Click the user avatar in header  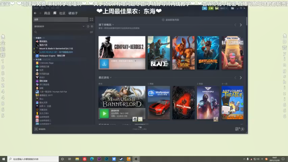pos(217,8)
